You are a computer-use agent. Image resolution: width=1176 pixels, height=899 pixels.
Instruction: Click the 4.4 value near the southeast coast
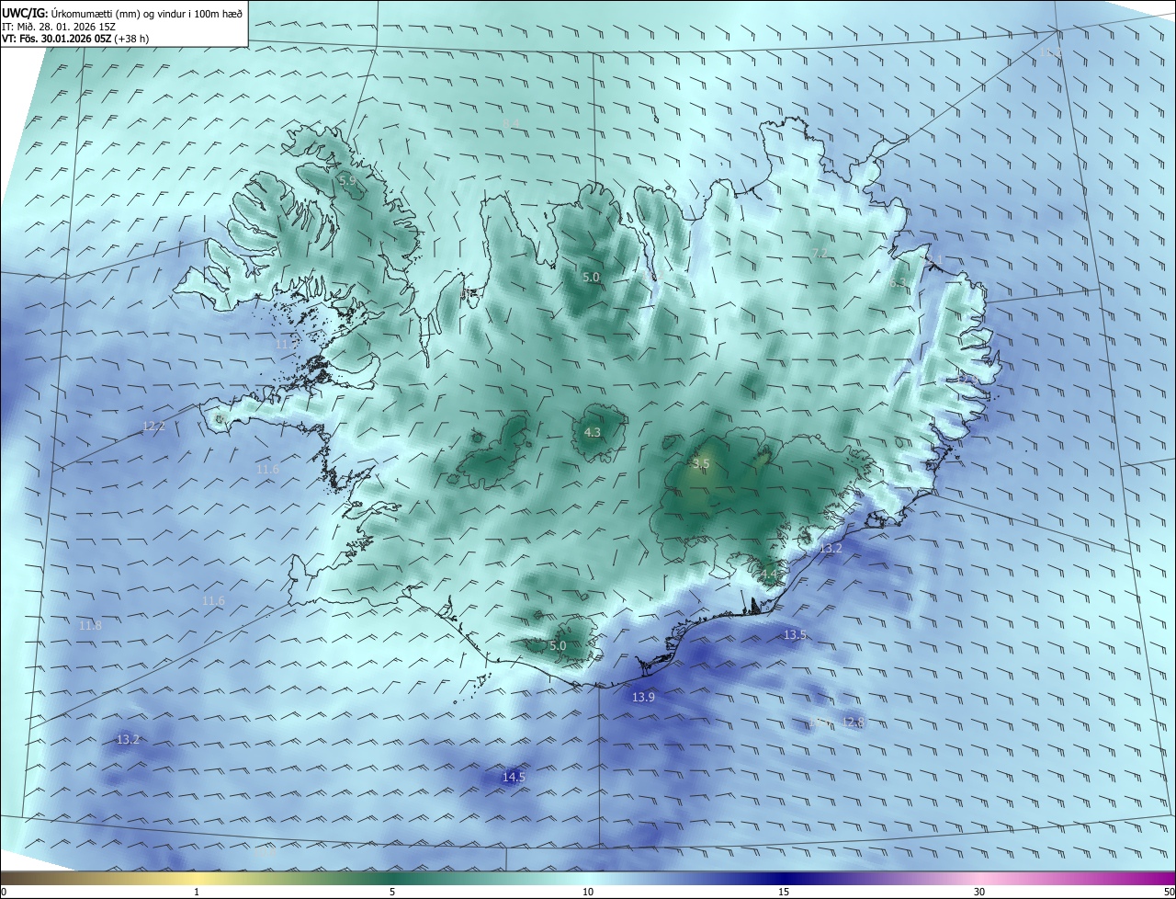click(768, 575)
